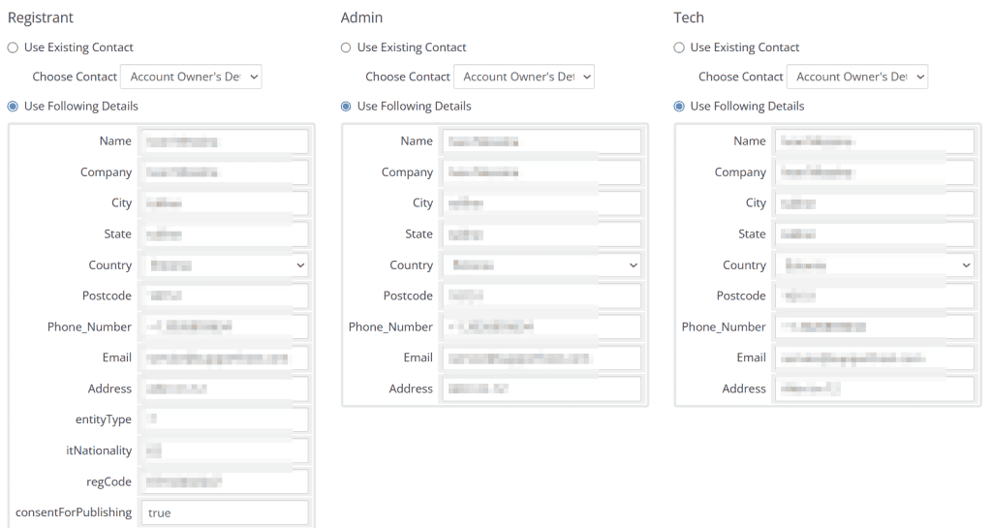
Task: Select Admin Use Following Details radio
Action: [x=346, y=107]
